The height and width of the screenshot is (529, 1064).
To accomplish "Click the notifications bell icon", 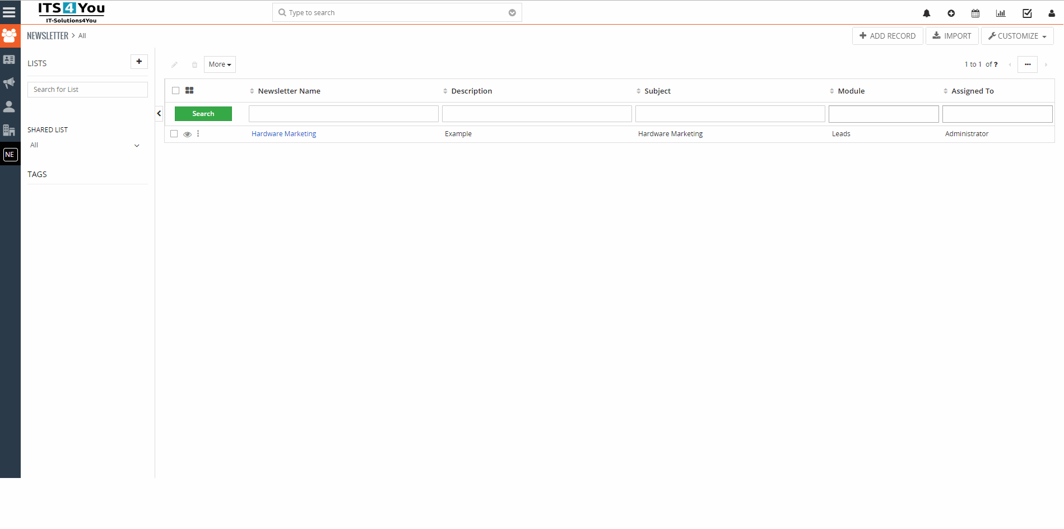I will click(x=927, y=13).
